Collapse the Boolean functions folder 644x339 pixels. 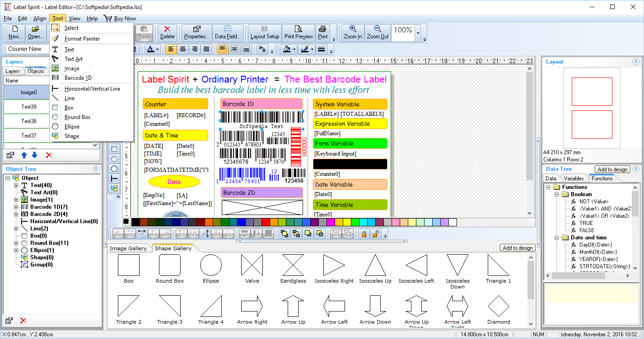[x=556, y=194]
